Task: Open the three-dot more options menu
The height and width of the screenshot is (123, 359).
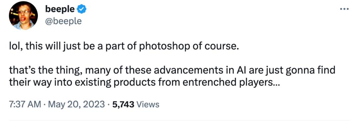Action: [344, 9]
